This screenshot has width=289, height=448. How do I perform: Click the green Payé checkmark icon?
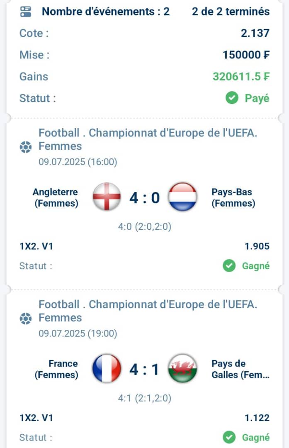(x=232, y=98)
